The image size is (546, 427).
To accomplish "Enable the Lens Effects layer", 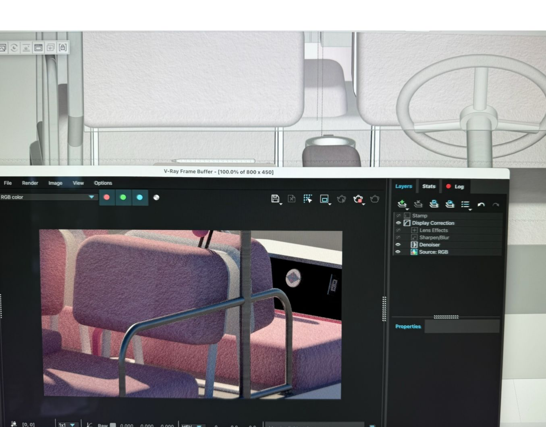I will click(398, 230).
